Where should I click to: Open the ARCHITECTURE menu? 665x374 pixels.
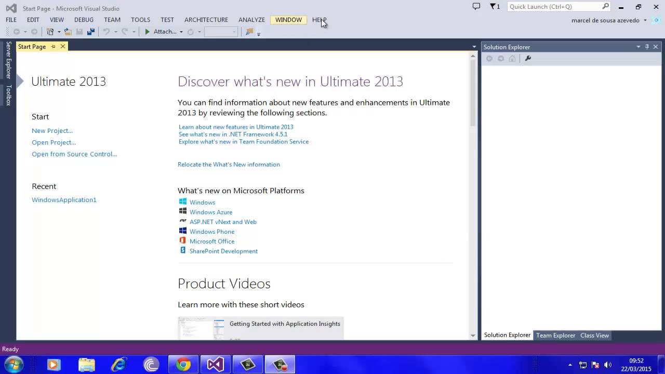tap(206, 20)
